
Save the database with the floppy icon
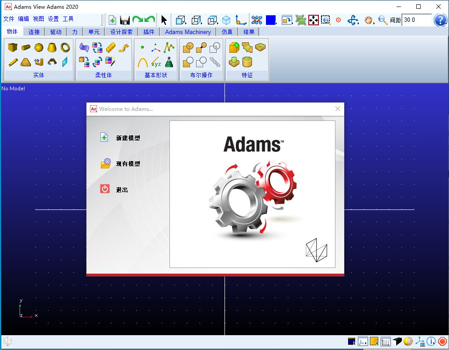point(125,21)
